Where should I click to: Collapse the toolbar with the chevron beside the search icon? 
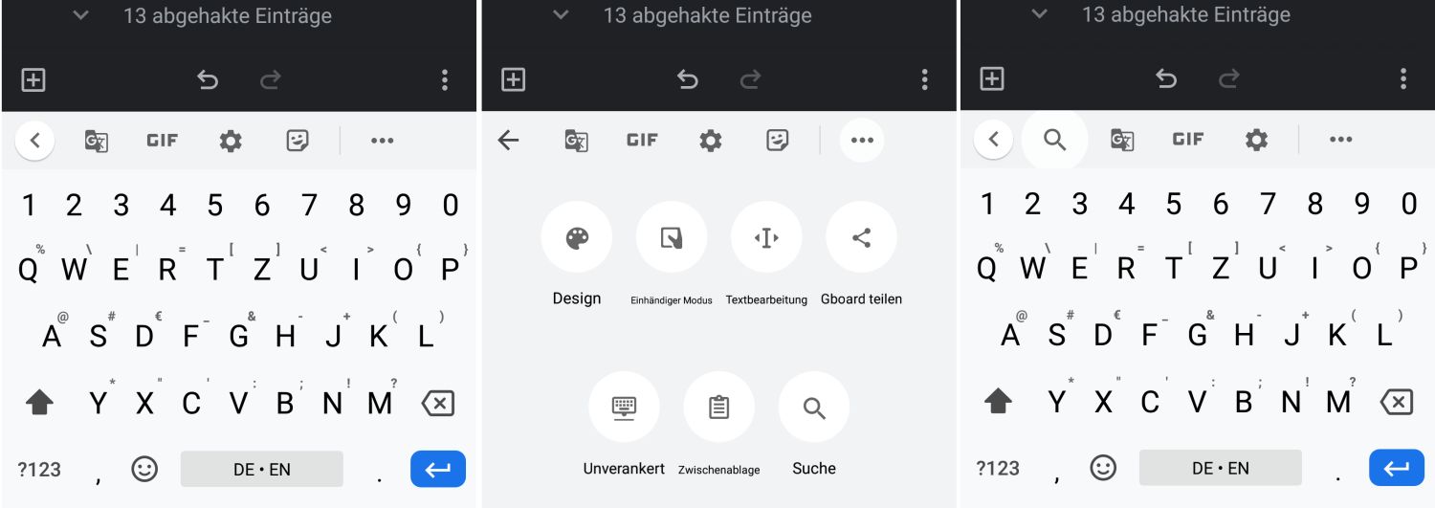(x=993, y=140)
